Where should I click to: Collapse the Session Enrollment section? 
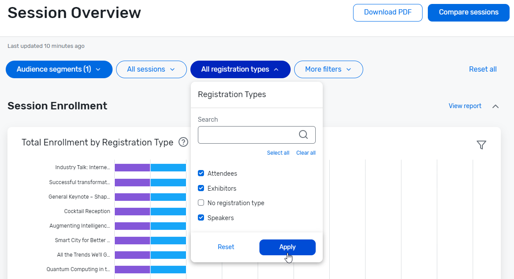(x=496, y=106)
